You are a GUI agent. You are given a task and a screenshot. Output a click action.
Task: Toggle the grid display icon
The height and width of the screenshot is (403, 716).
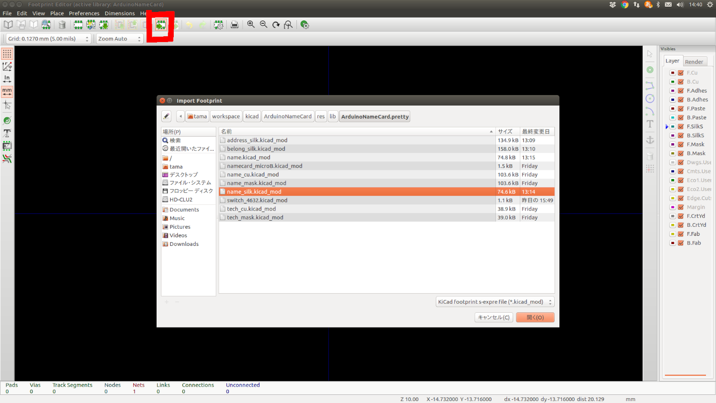tap(7, 53)
